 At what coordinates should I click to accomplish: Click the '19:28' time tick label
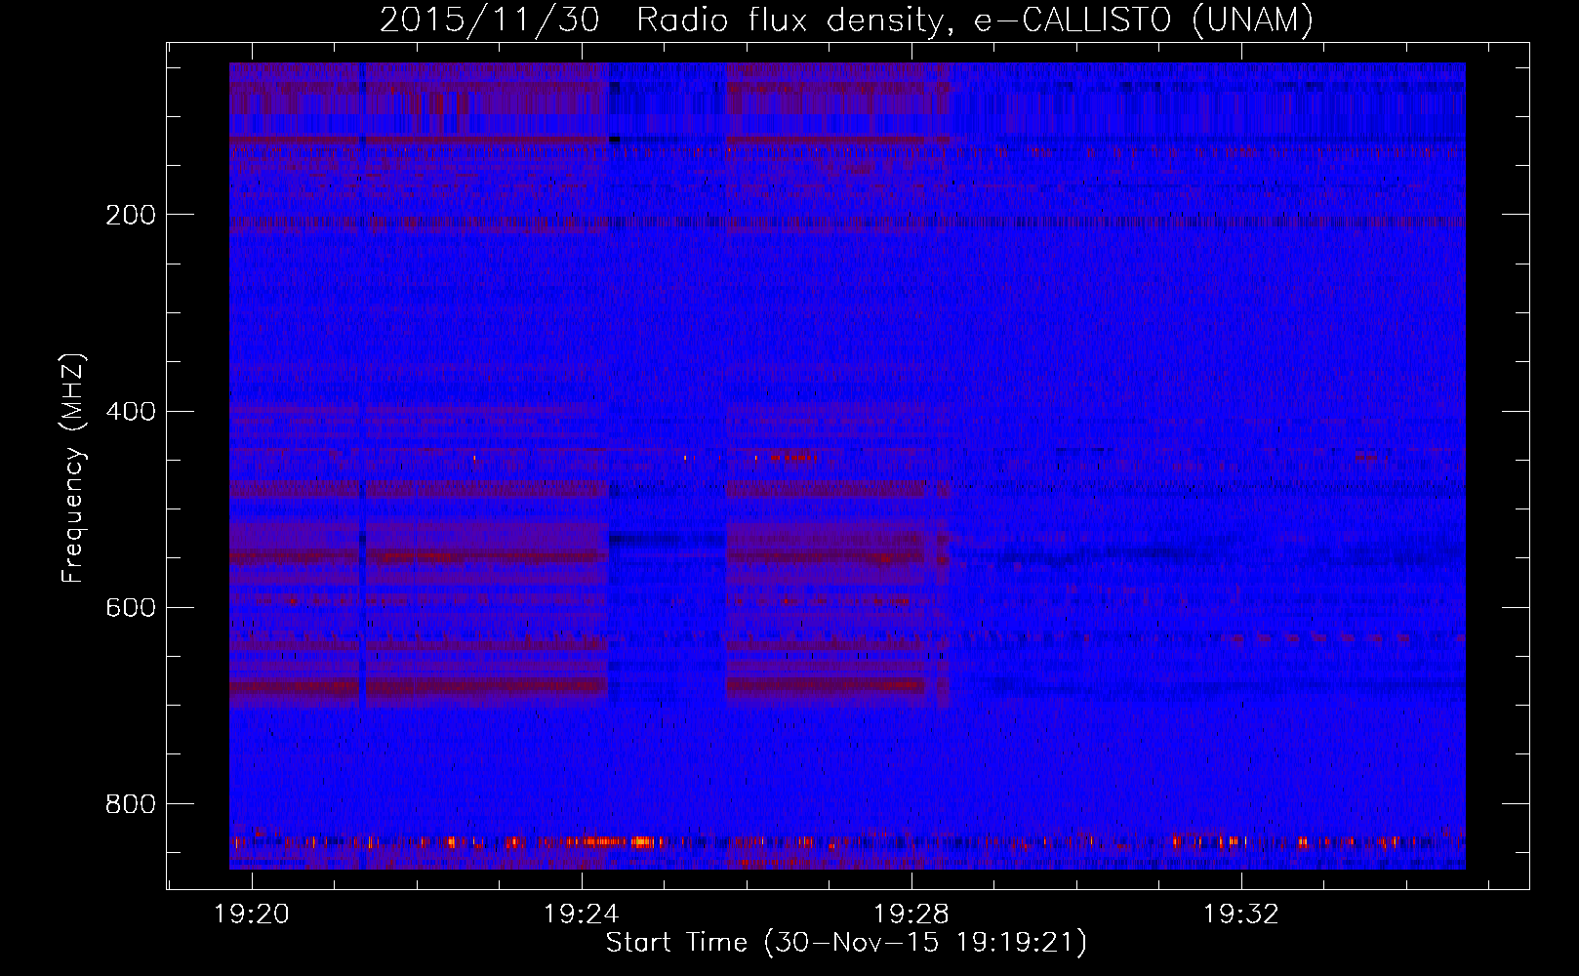[911, 915]
